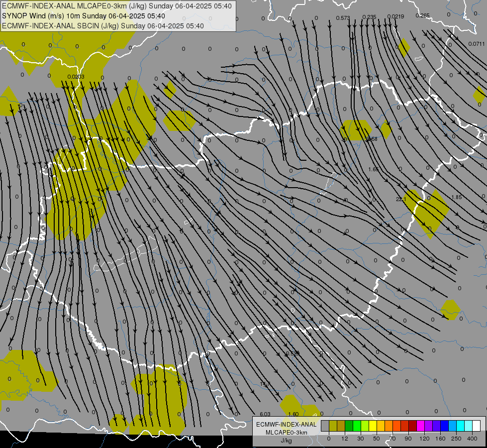
Task: Click the map value 0.265
Action: tap(422, 15)
